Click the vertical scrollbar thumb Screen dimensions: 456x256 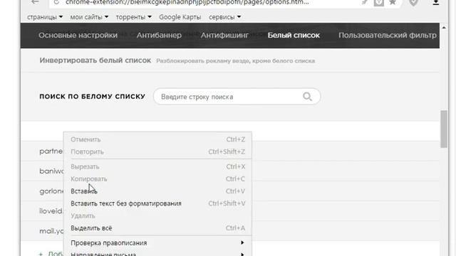tap(444, 129)
